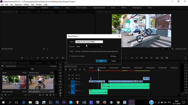Open the Format JPEG dropdown

(x=89, y=47)
